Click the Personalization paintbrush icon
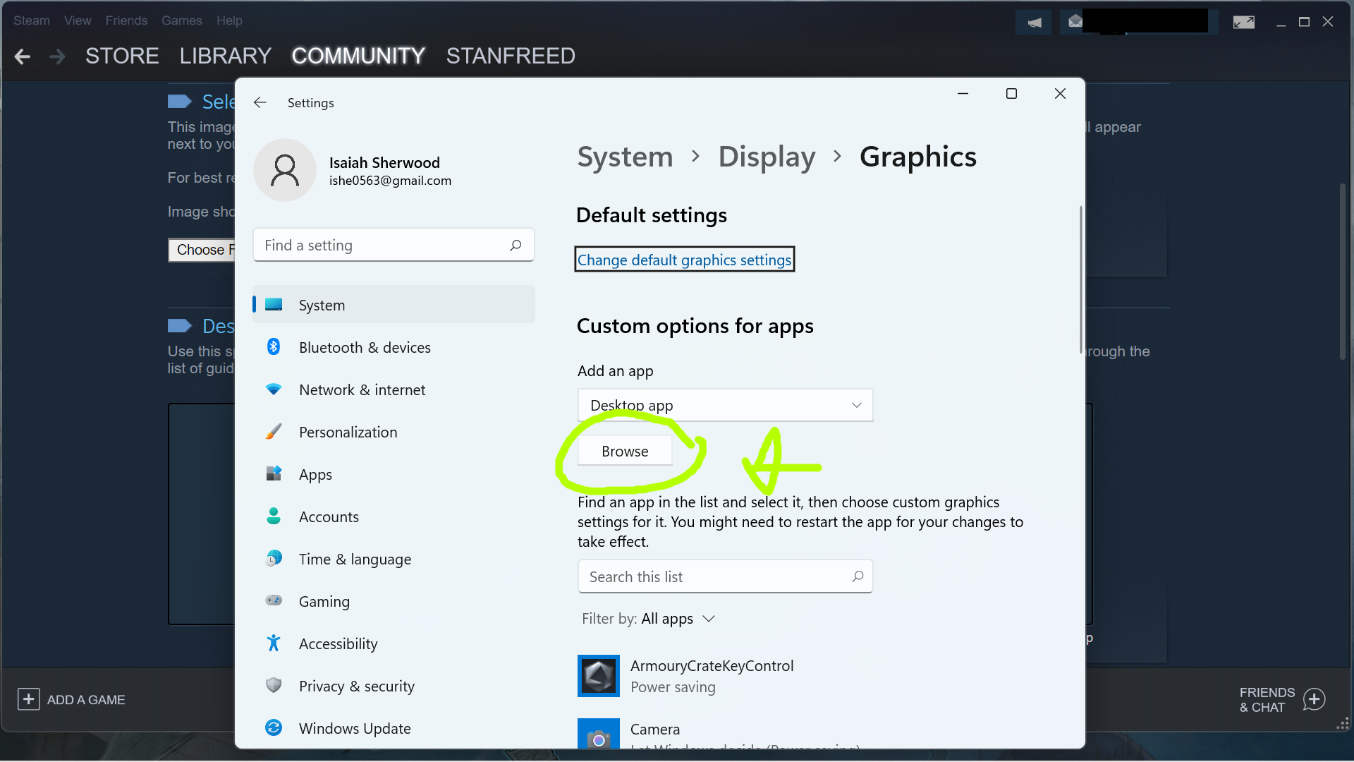Viewport: 1354px width, 762px height. [274, 432]
